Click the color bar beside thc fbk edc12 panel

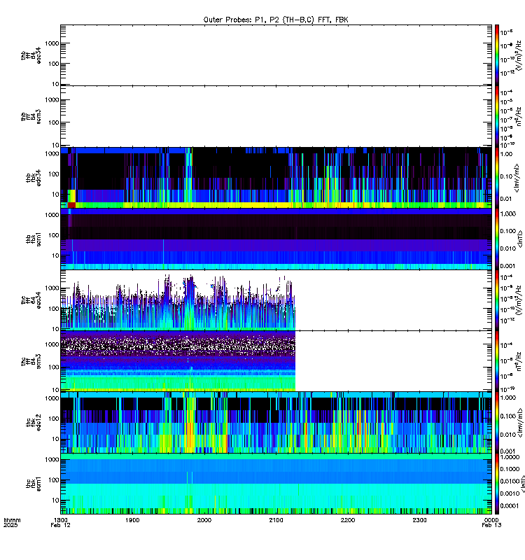coord(497,423)
